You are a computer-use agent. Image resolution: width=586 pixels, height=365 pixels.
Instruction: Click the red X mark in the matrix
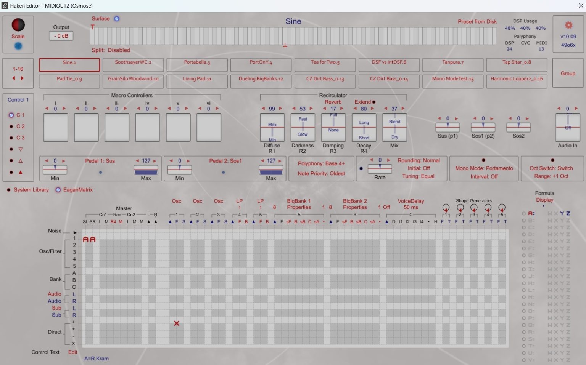tap(177, 323)
